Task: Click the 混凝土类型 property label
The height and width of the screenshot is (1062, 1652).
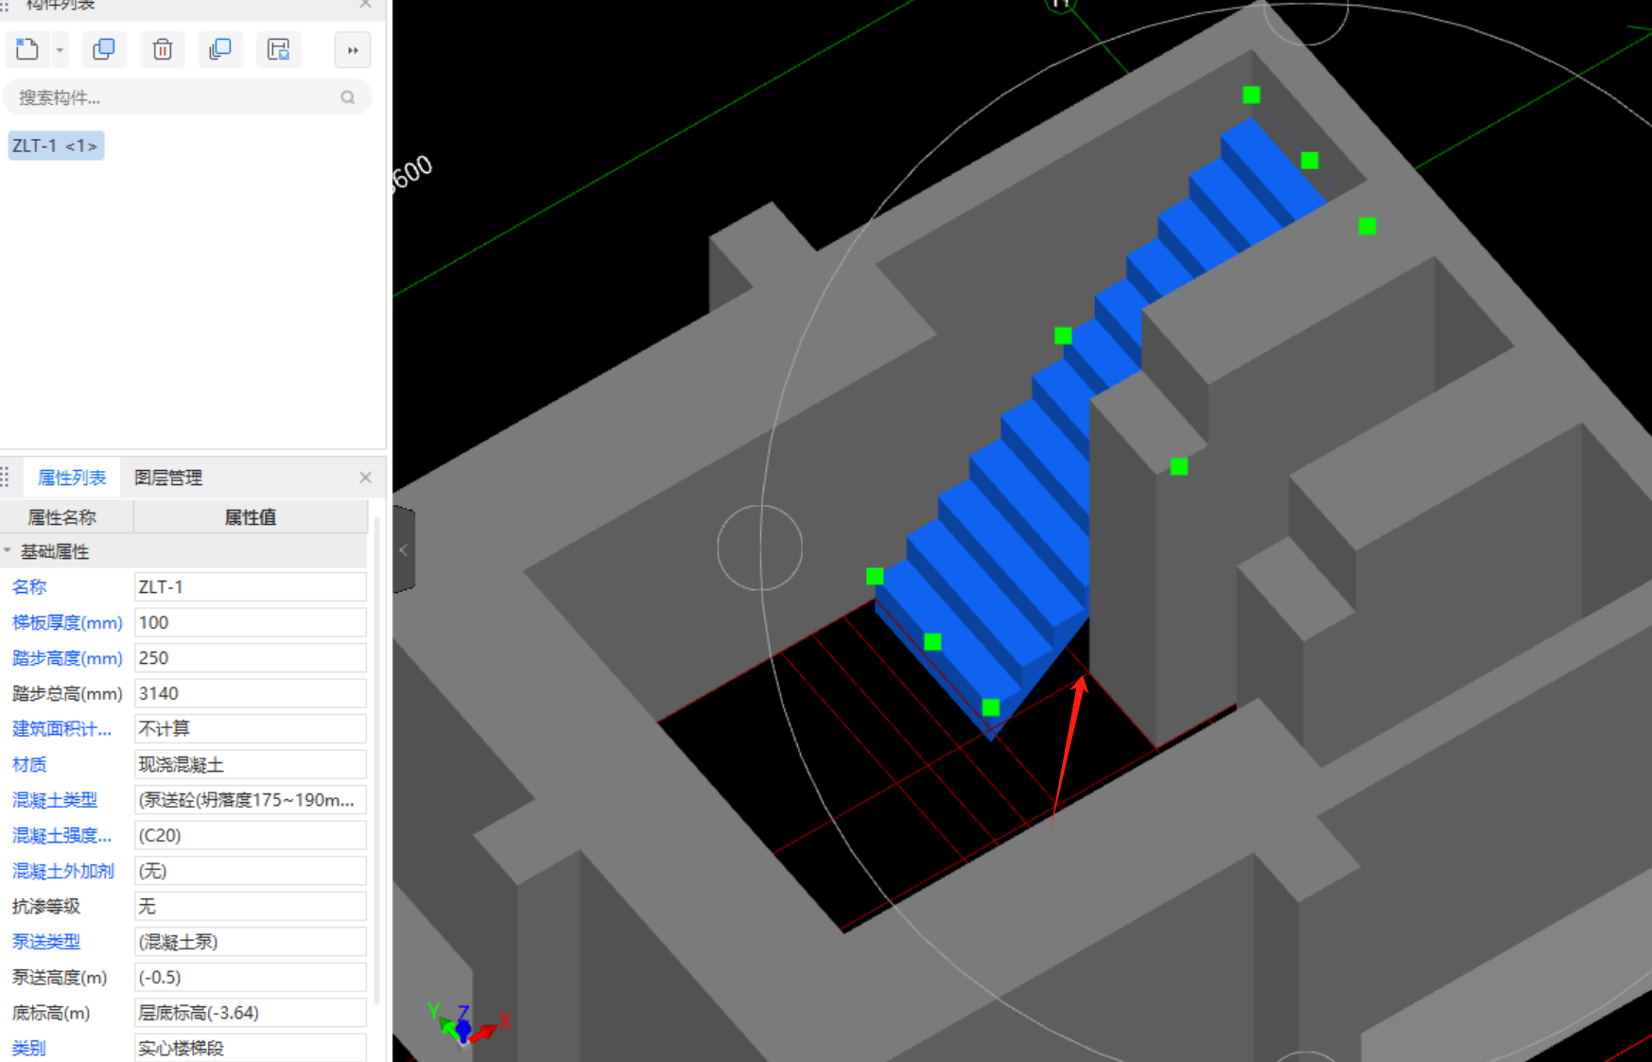Action: (55, 800)
